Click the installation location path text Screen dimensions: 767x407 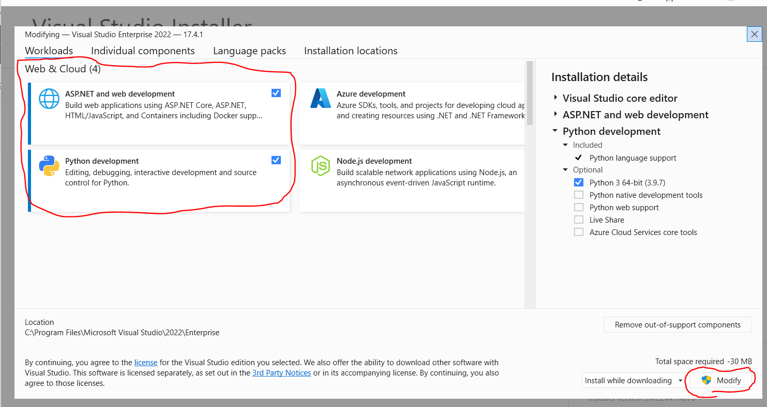[x=122, y=333]
